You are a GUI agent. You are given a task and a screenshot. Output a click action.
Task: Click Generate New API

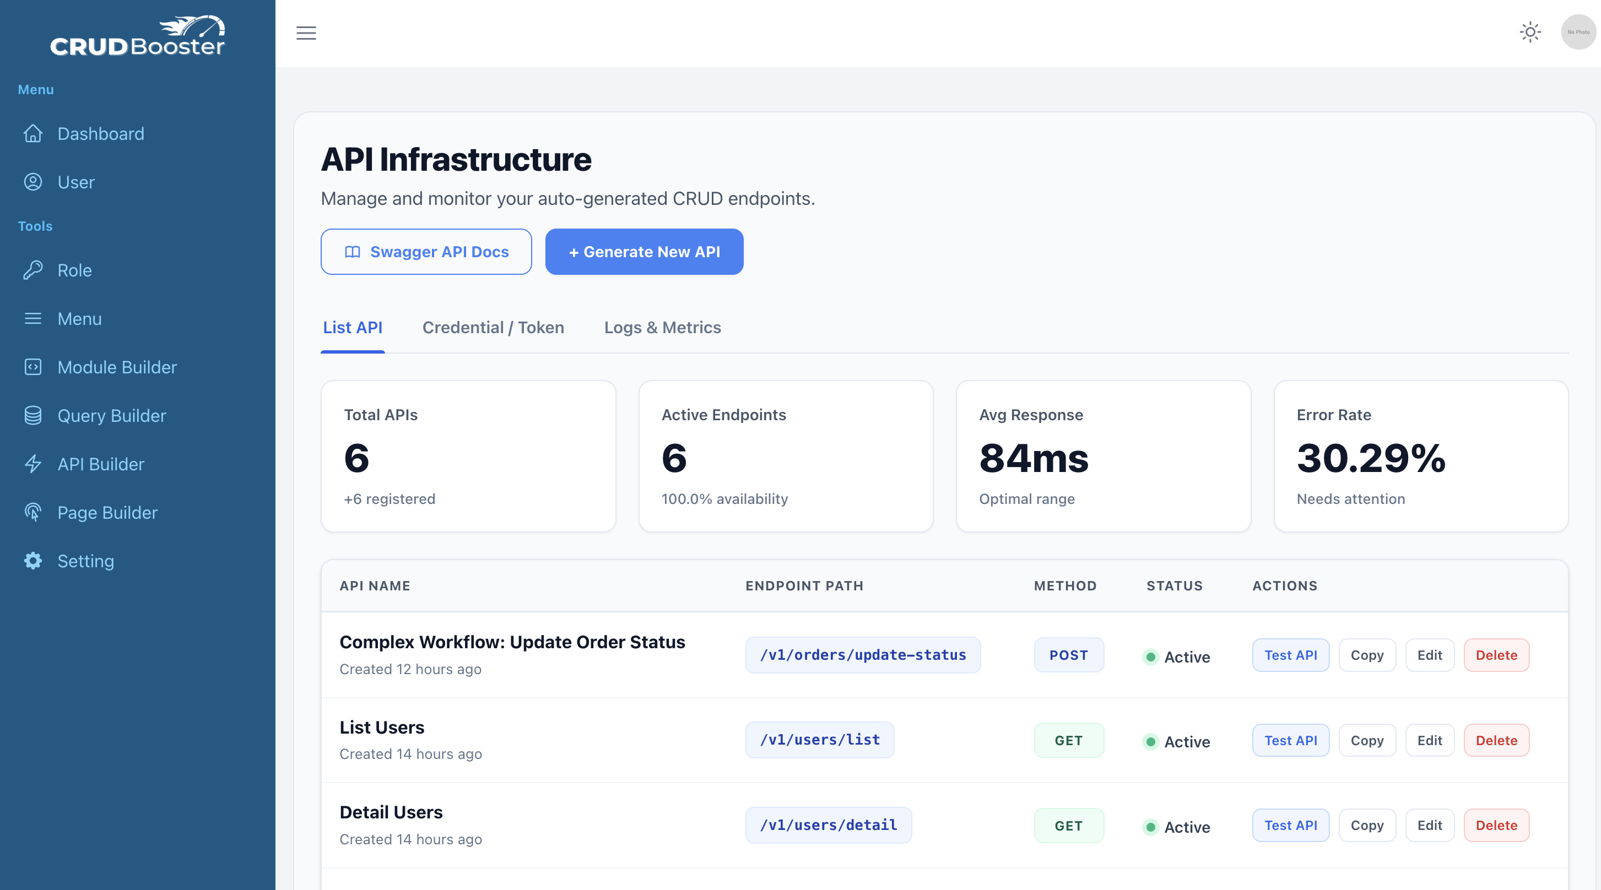coord(644,252)
